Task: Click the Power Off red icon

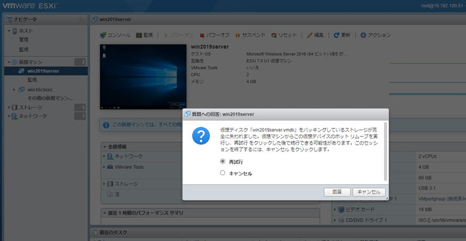Action: pyautogui.click(x=202, y=35)
